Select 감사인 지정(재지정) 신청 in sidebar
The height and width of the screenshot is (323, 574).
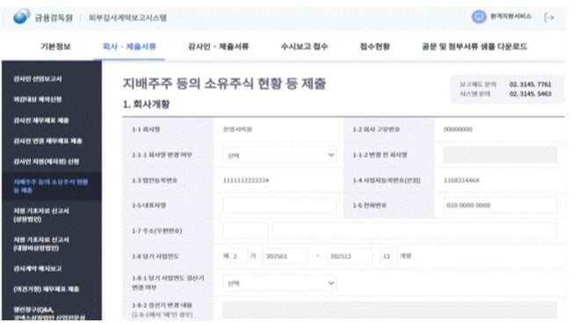46,161
